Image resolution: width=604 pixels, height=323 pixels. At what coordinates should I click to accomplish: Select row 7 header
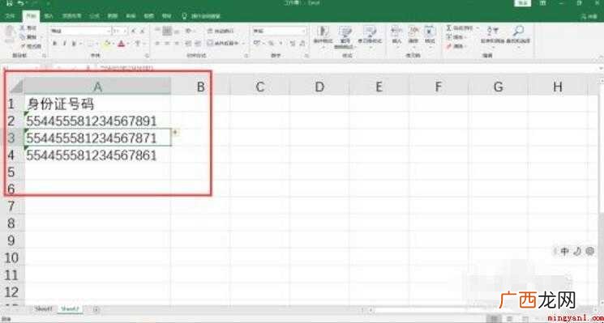coord(11,206)
